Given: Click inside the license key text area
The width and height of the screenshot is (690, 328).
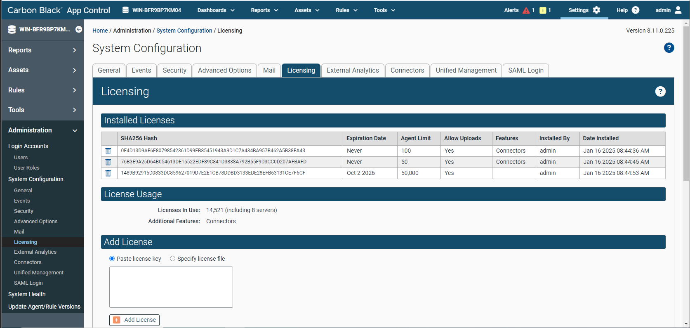Looking at the screenshot, I should (x=171, y=287).
